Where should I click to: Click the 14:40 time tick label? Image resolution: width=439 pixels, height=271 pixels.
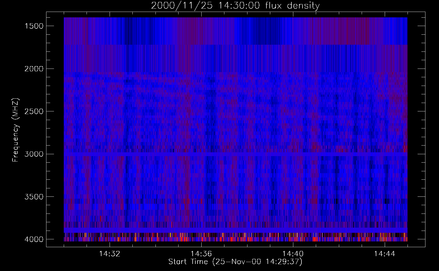[293, 254]
